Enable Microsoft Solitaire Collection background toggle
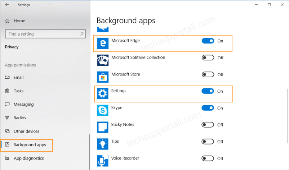This screenshot has height=170, width=289. point(208,58)
